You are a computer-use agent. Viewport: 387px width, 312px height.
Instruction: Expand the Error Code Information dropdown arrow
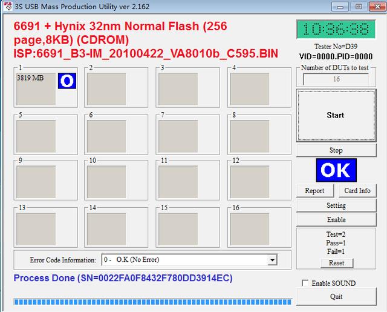pos(272,260)
